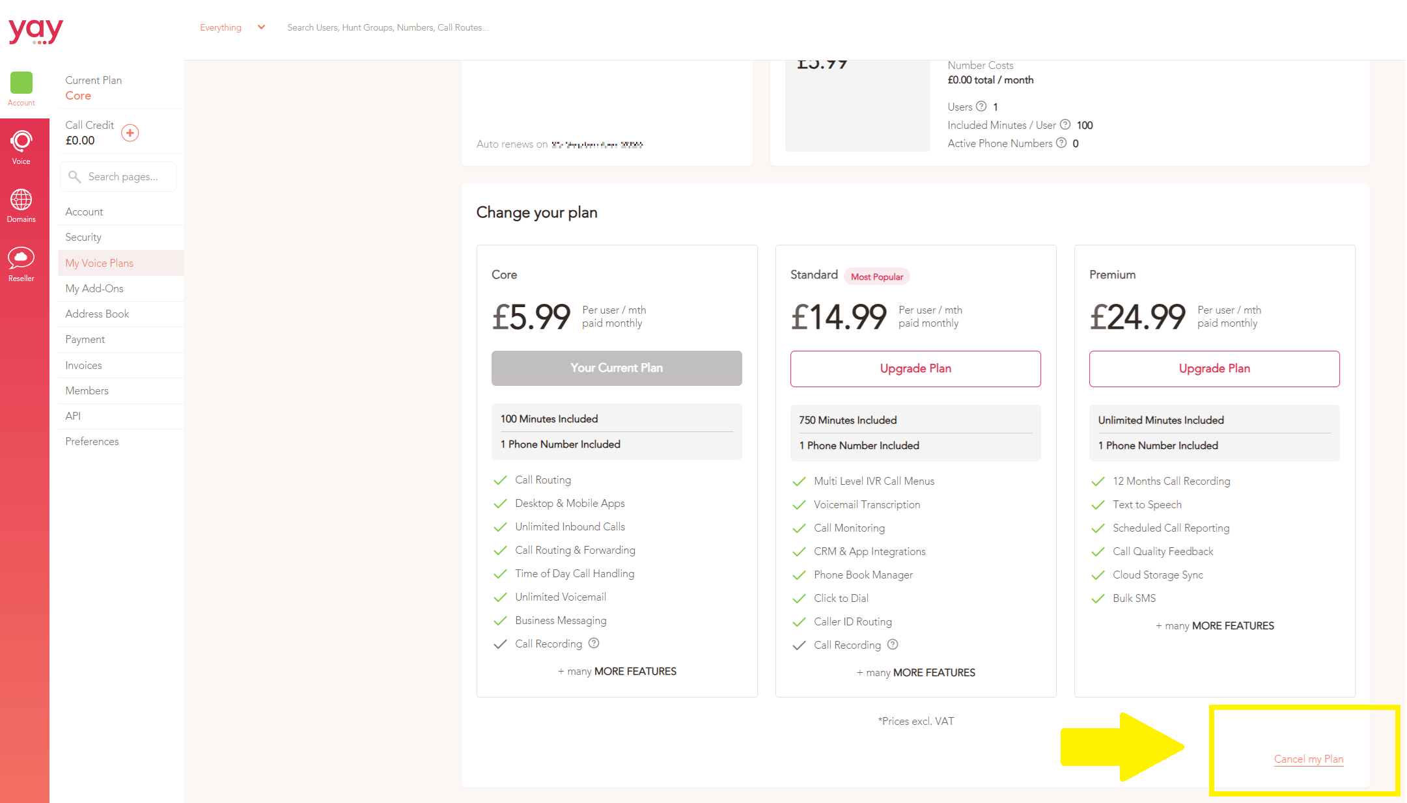This screenshot has height=803, width=1407.
Task: Click Upgrade Plan for Premium
Action: tap(1214, 368)
